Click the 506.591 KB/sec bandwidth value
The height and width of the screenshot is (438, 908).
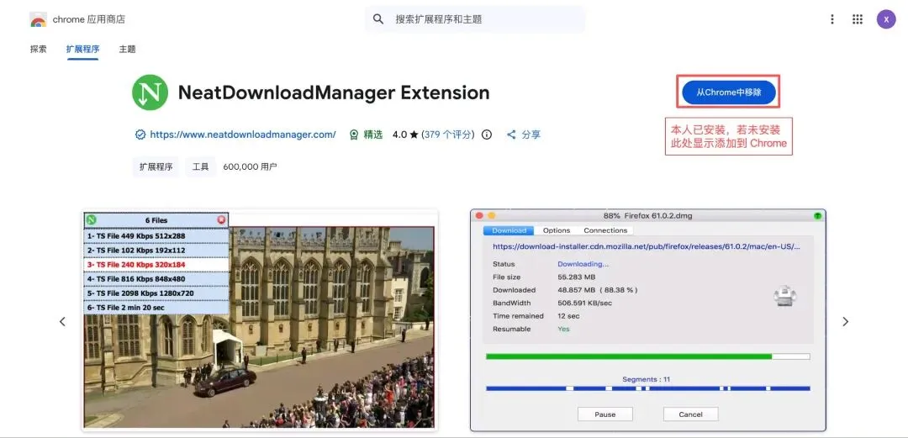click(x=585, y=303)
